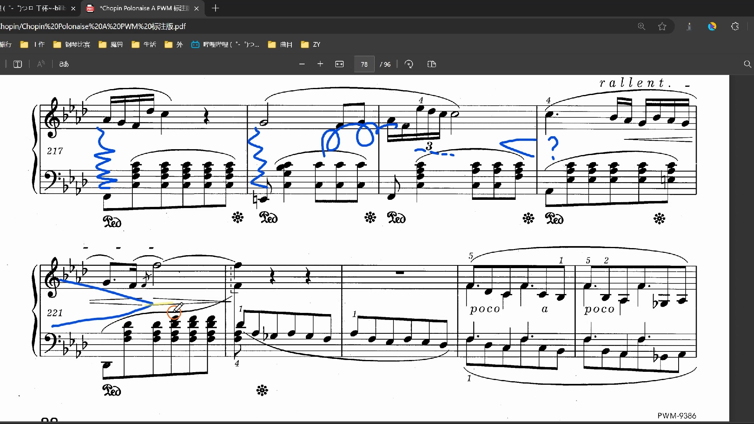Click the PWM-9386 plate number text

point(677,415)
